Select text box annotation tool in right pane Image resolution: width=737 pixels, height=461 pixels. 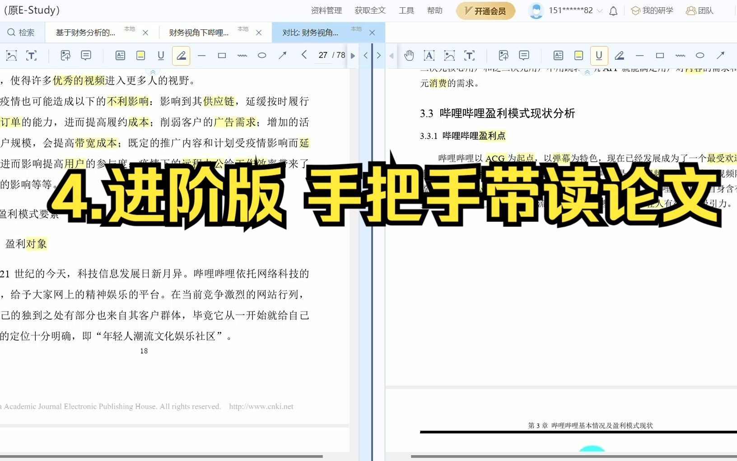pos(558,56)
